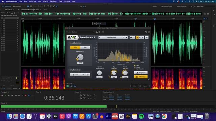Toggle solo next to Reverb level

[121, 77]
